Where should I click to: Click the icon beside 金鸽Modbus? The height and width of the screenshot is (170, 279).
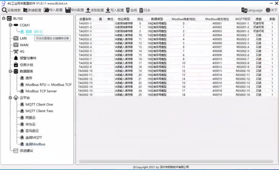(x=22, y=144)
